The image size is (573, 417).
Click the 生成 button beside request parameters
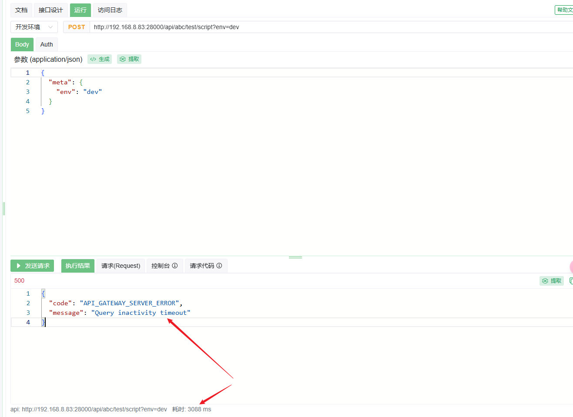click(100, 59)
